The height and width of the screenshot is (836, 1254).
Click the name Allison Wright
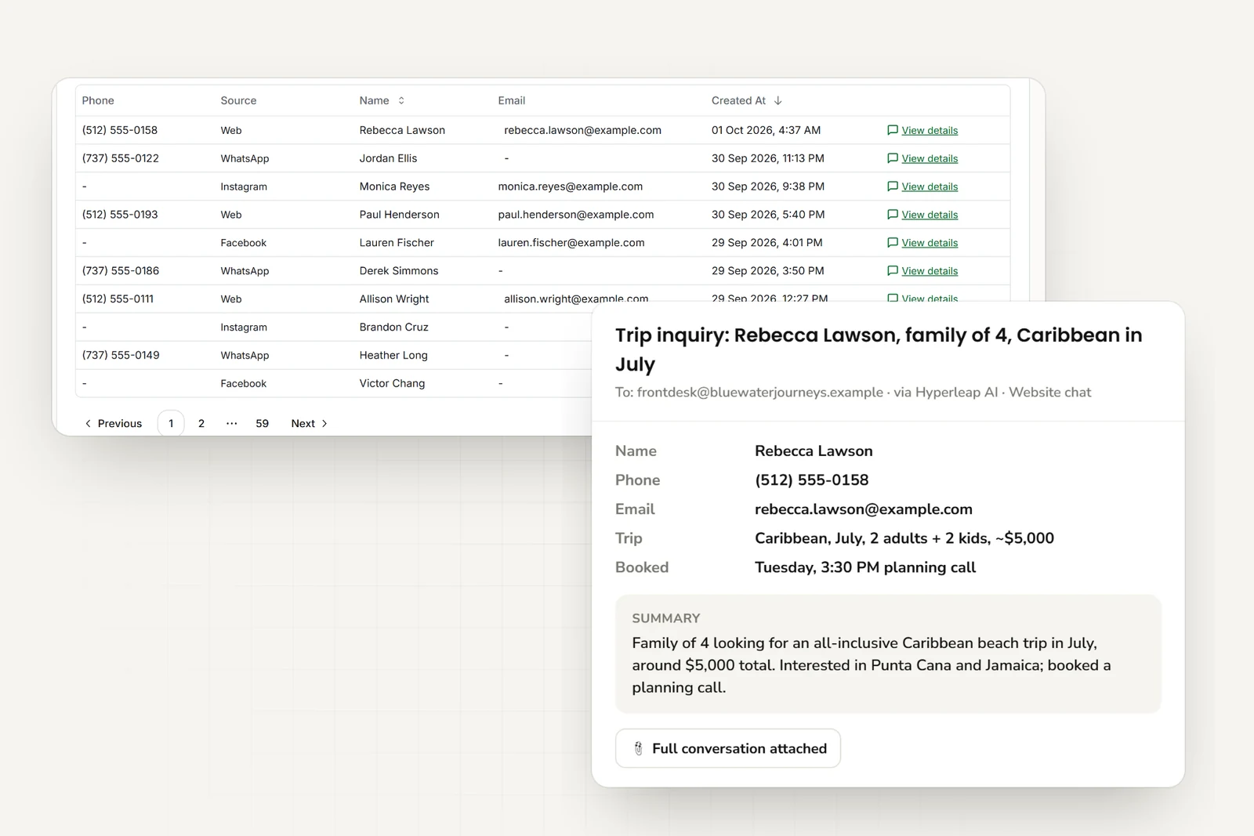(x=394, y=299)
